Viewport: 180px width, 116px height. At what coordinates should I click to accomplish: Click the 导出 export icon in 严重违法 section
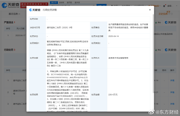tap(159, 23)
